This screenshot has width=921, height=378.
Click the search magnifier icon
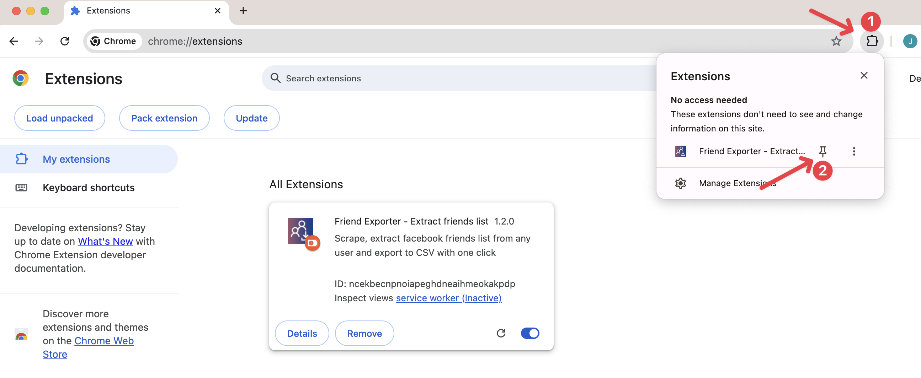[x=275, y=78]
